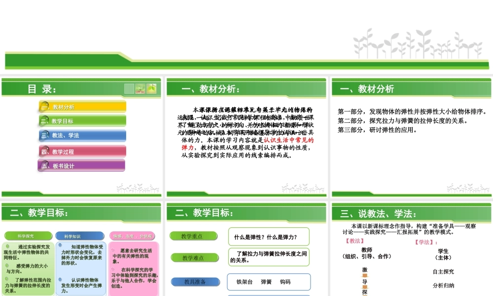Switch to the 科学知识 tab
This screenshot has height=296, width=493.
80,236
